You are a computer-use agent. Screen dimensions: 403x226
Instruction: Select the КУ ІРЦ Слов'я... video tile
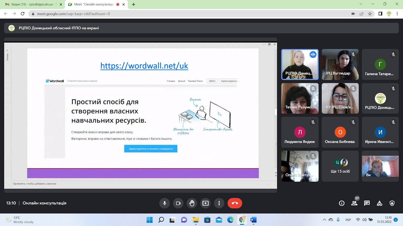click(x=340, y=98)
